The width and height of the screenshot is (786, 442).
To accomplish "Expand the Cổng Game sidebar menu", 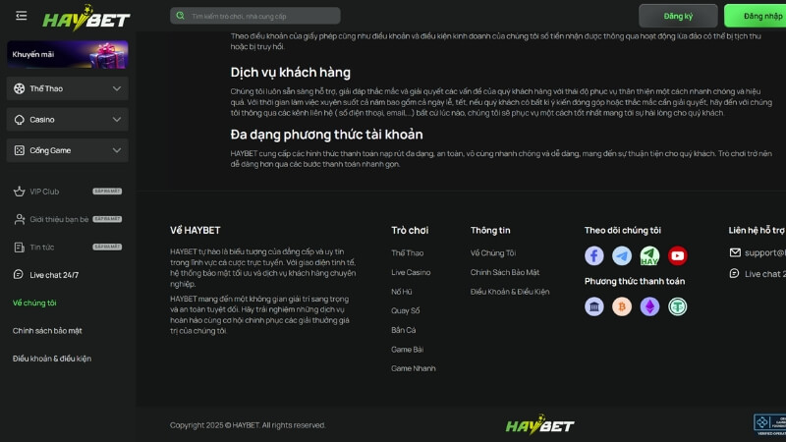I will (67, 150).
